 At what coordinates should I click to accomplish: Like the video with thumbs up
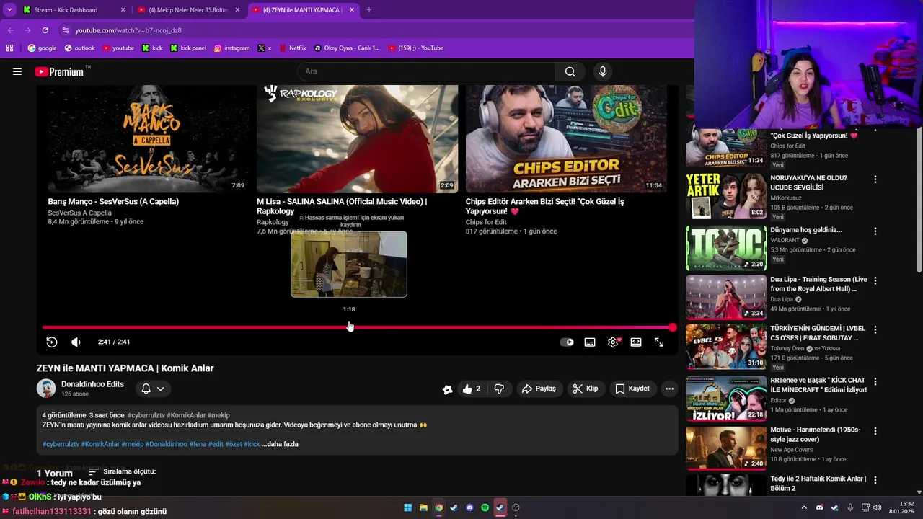[471, 389]
